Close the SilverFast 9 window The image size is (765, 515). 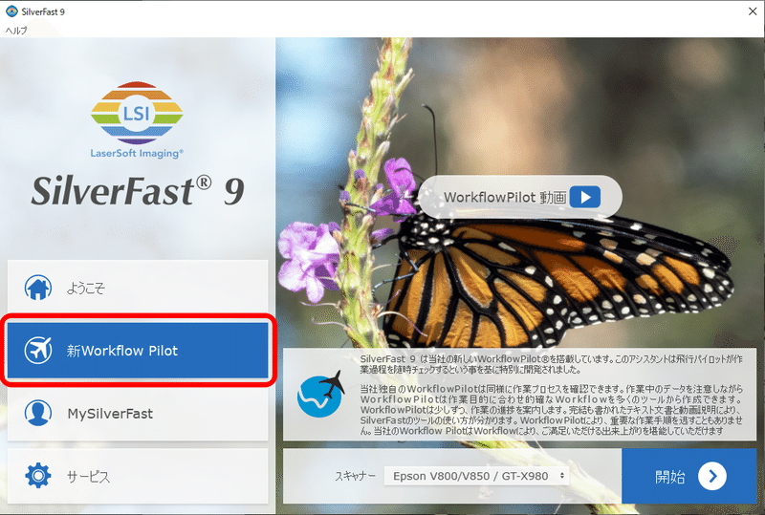point(753,11)
